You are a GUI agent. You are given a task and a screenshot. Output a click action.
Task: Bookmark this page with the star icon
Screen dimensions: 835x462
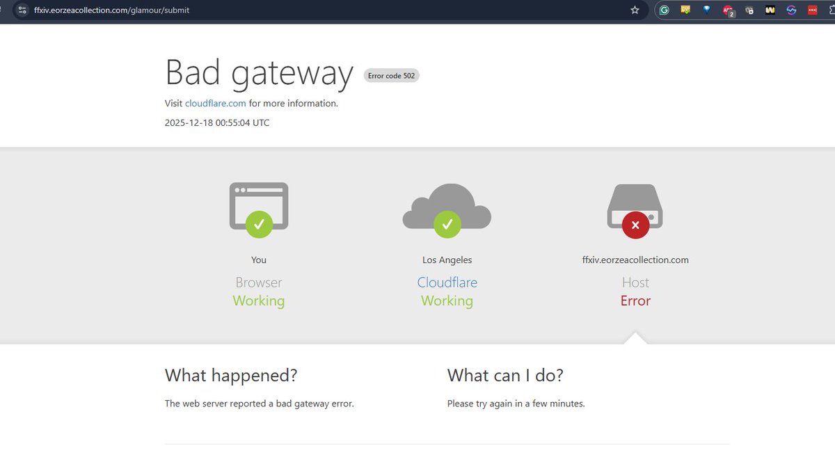point(635,10)
